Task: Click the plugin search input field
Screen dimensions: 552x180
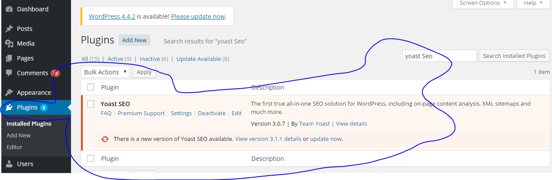Action: coord(440,56)
